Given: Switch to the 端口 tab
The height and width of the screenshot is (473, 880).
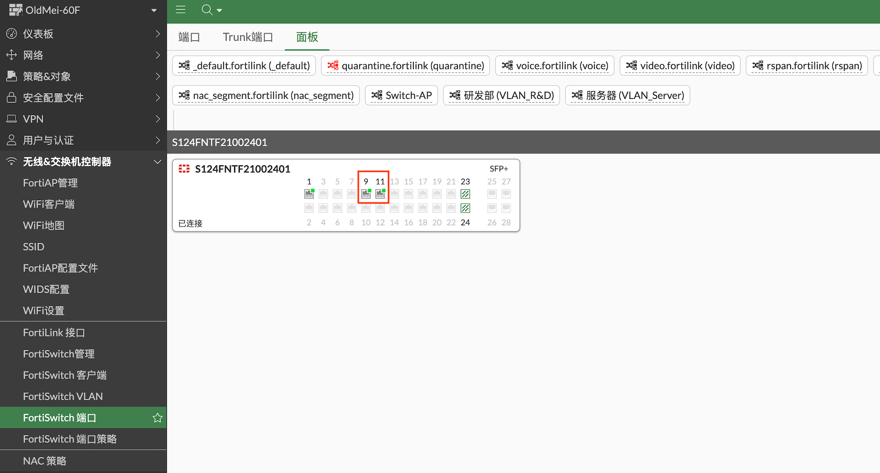Looking at the screenshot, I should tap(189, 37).
